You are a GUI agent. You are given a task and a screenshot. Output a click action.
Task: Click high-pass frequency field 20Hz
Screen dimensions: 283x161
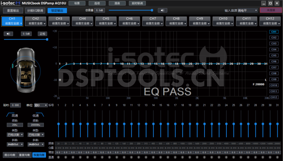click(x=15, y=125)
